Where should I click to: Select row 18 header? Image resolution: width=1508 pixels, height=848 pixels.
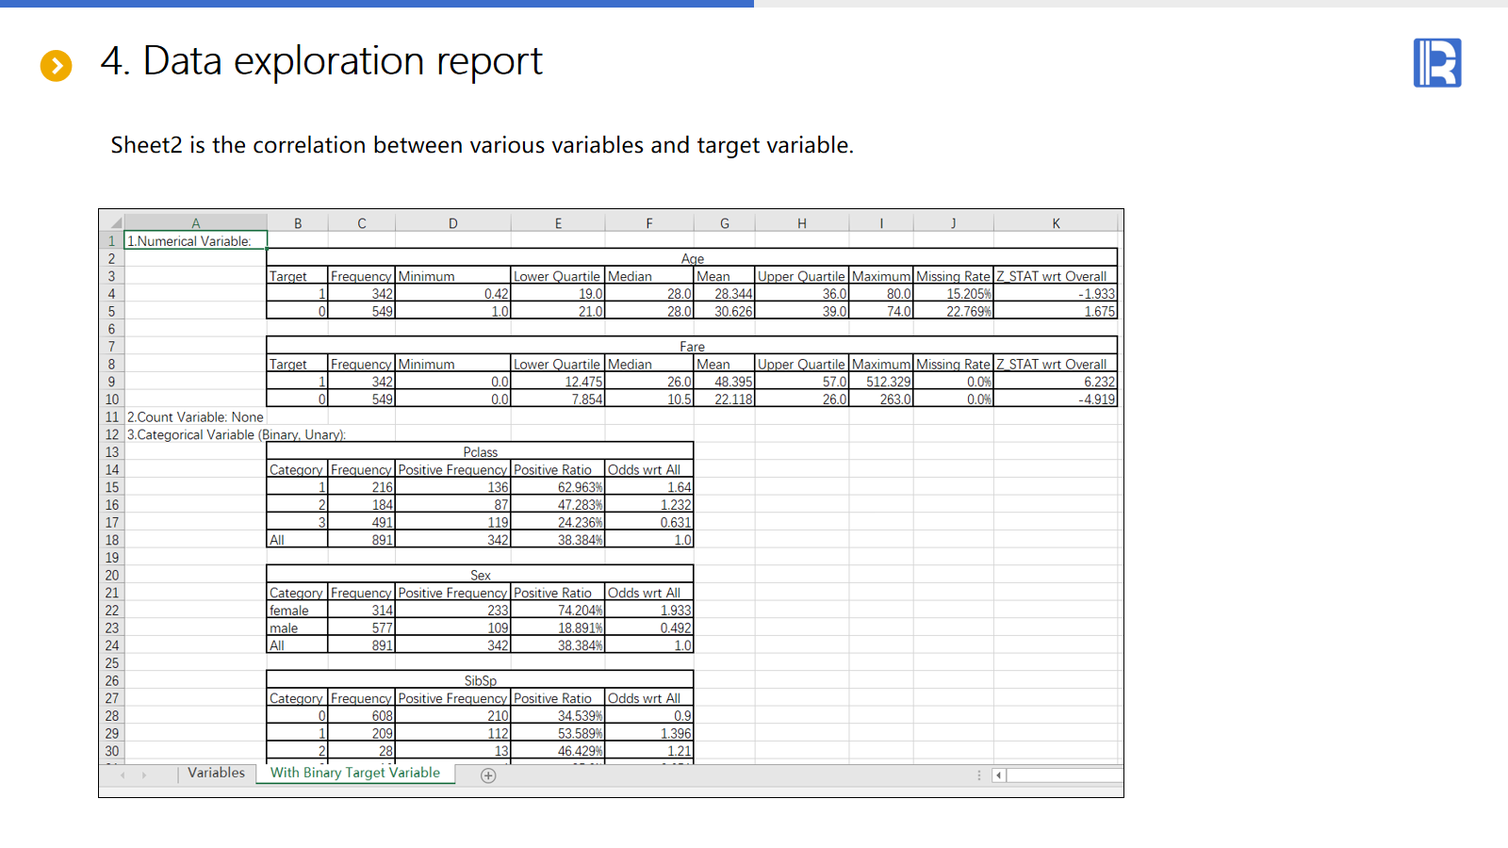(x=111, y=540)
